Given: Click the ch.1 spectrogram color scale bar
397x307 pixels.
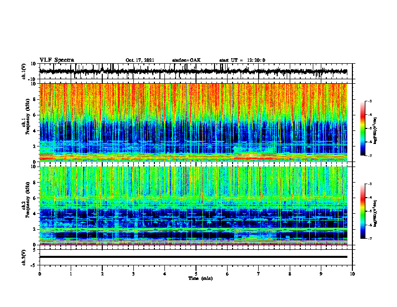Looking at the screenshot, I should 363,128.
